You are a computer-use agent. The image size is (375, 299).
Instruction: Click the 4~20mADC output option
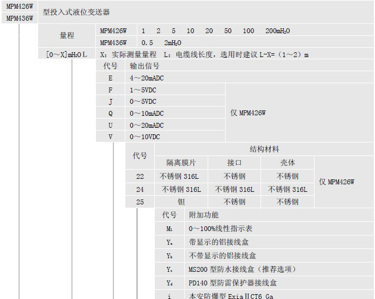(x=147, y=78)
